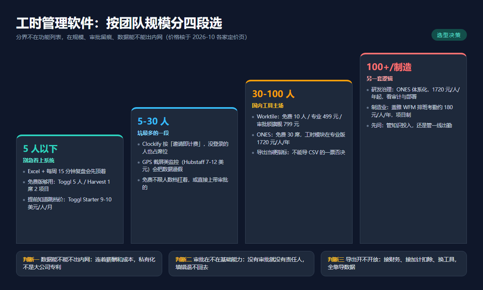The width and height of the screenshot is (483, 290).
Task: Click the 选型决策 badge
Action: (449, 35)
